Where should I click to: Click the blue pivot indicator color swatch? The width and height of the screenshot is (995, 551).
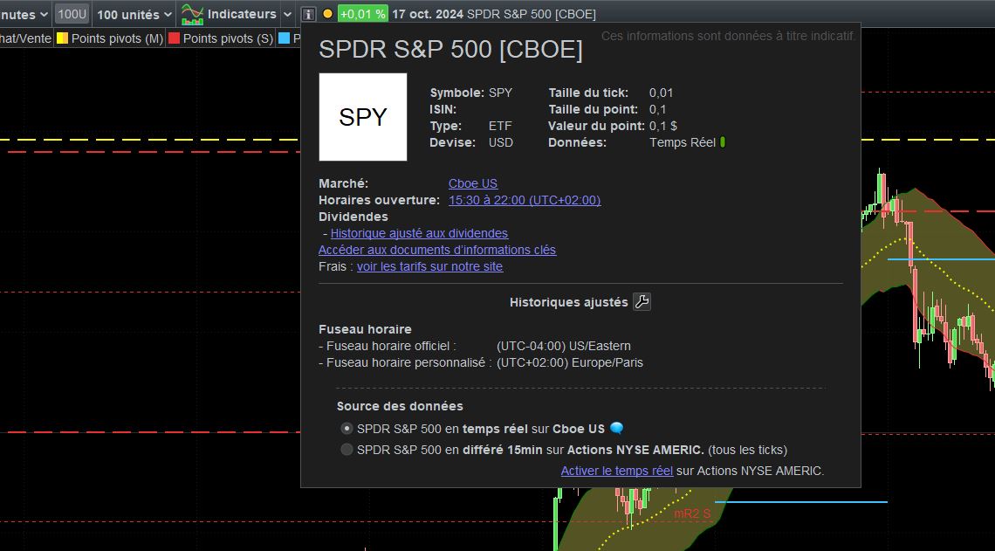[285, 38]
